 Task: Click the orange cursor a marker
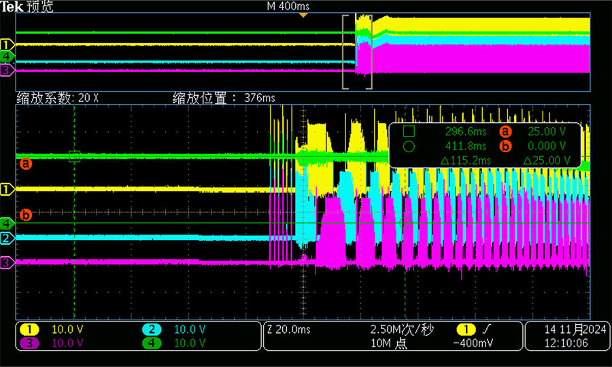(25, 164)
